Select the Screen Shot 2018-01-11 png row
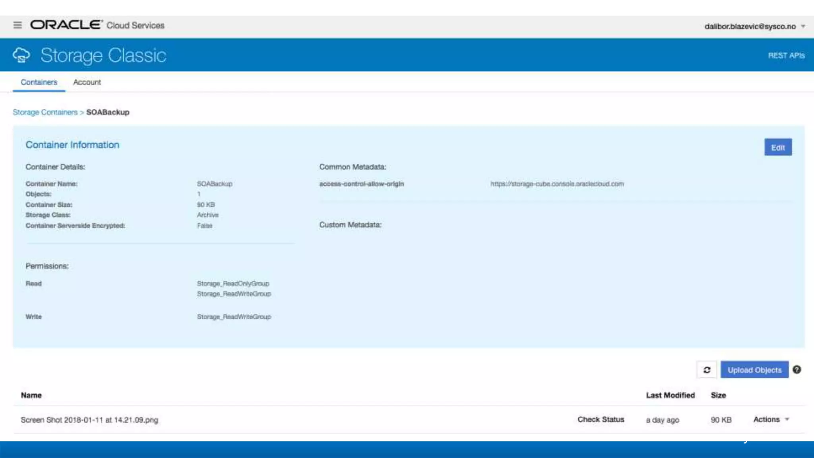The height and width of the screenshot is (458, 814). pos(89,420)
